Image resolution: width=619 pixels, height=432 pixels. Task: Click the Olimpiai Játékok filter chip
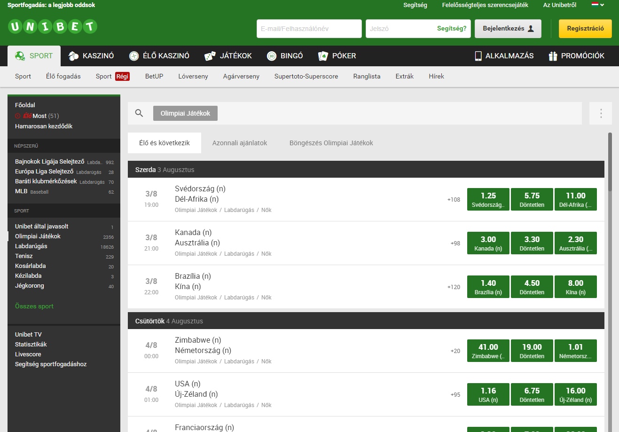pos(185,113)
